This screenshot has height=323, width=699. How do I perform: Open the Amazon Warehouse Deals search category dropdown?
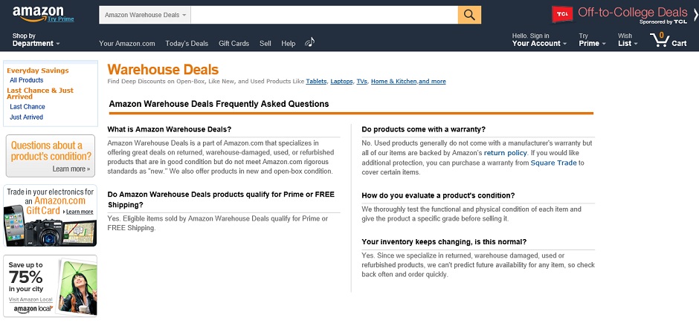(146, 15)
